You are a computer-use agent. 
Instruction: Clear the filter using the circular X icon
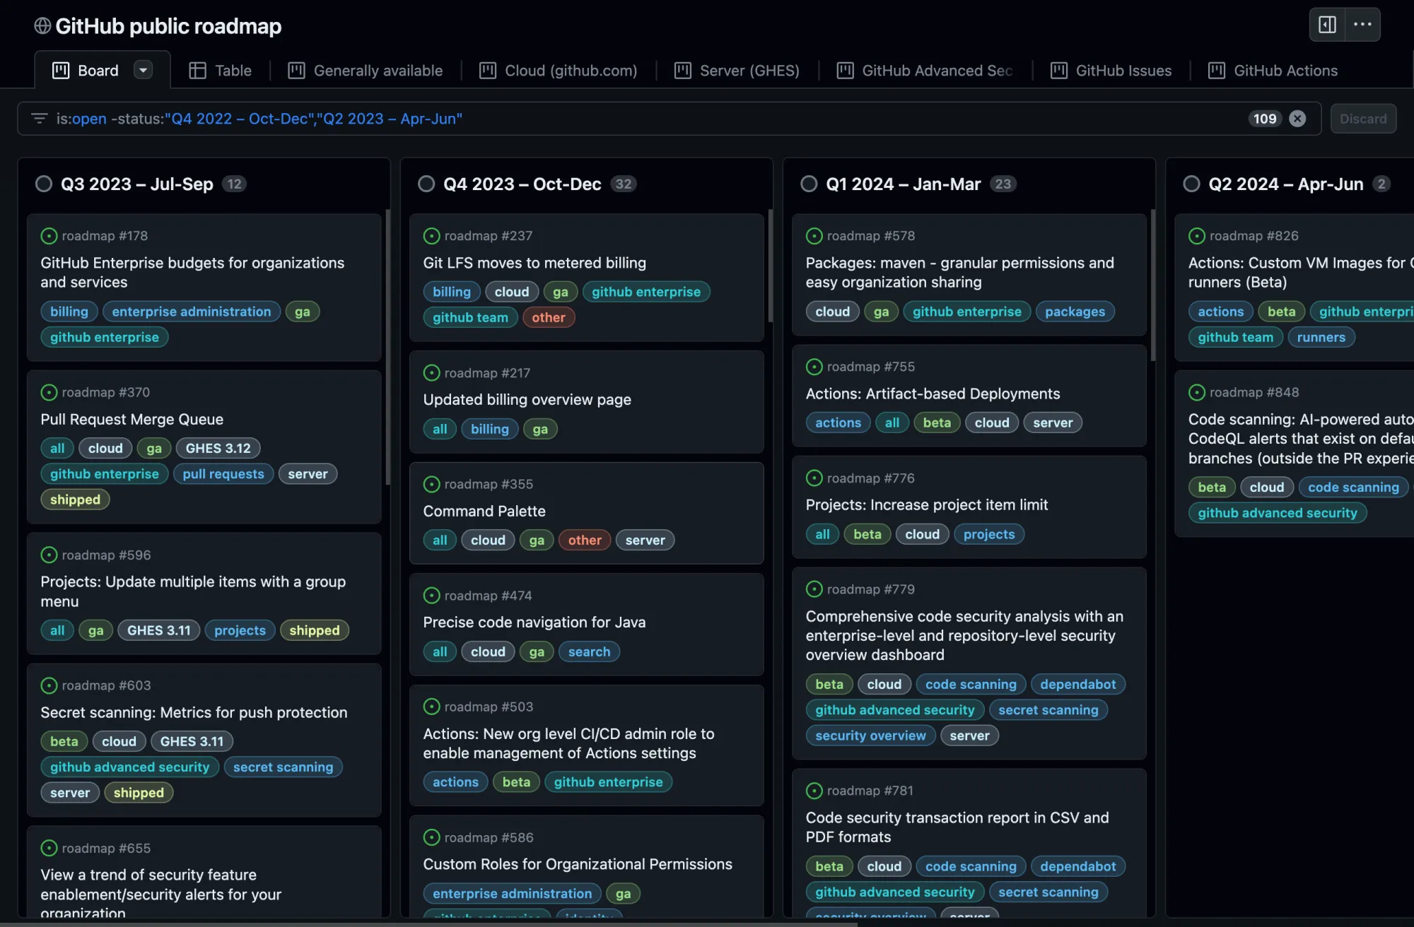click(1298, 118)
